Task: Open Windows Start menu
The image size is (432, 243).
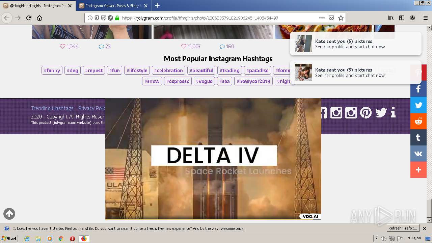Action: 9,238
